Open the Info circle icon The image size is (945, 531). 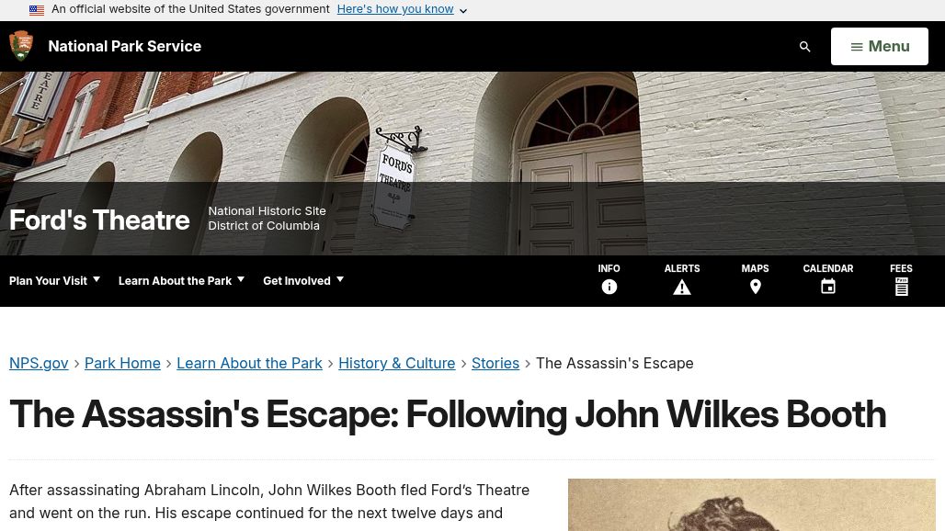[609, 288]
